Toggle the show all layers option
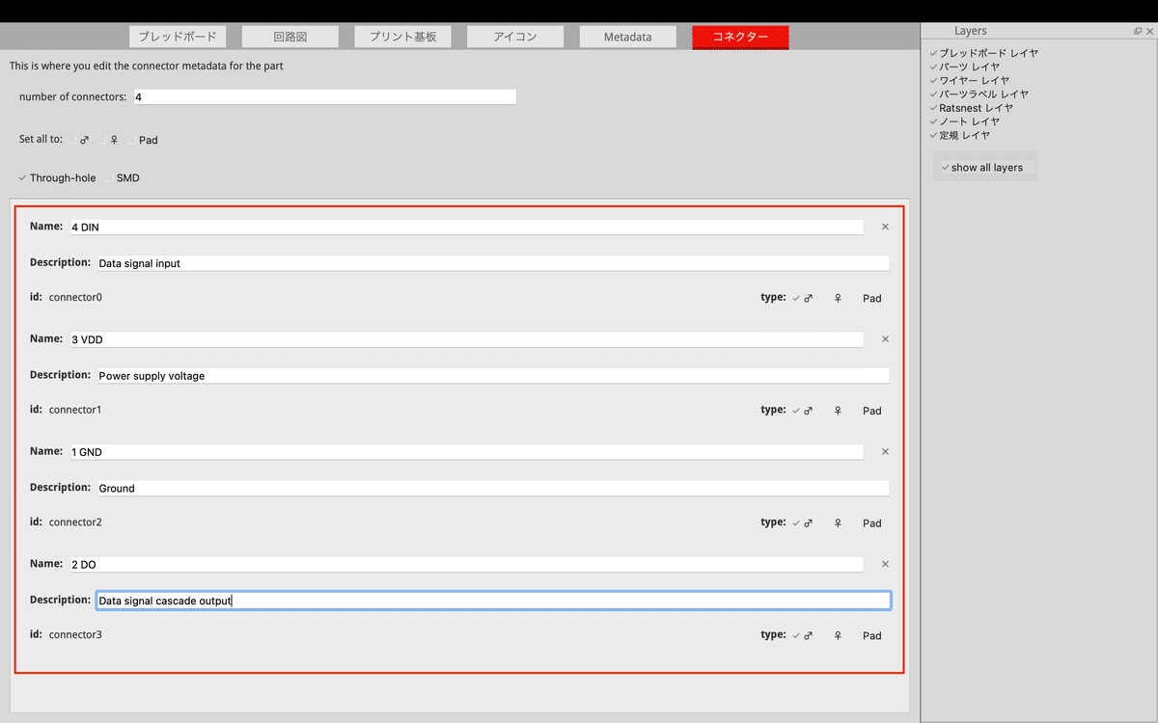 pos(982,168)
